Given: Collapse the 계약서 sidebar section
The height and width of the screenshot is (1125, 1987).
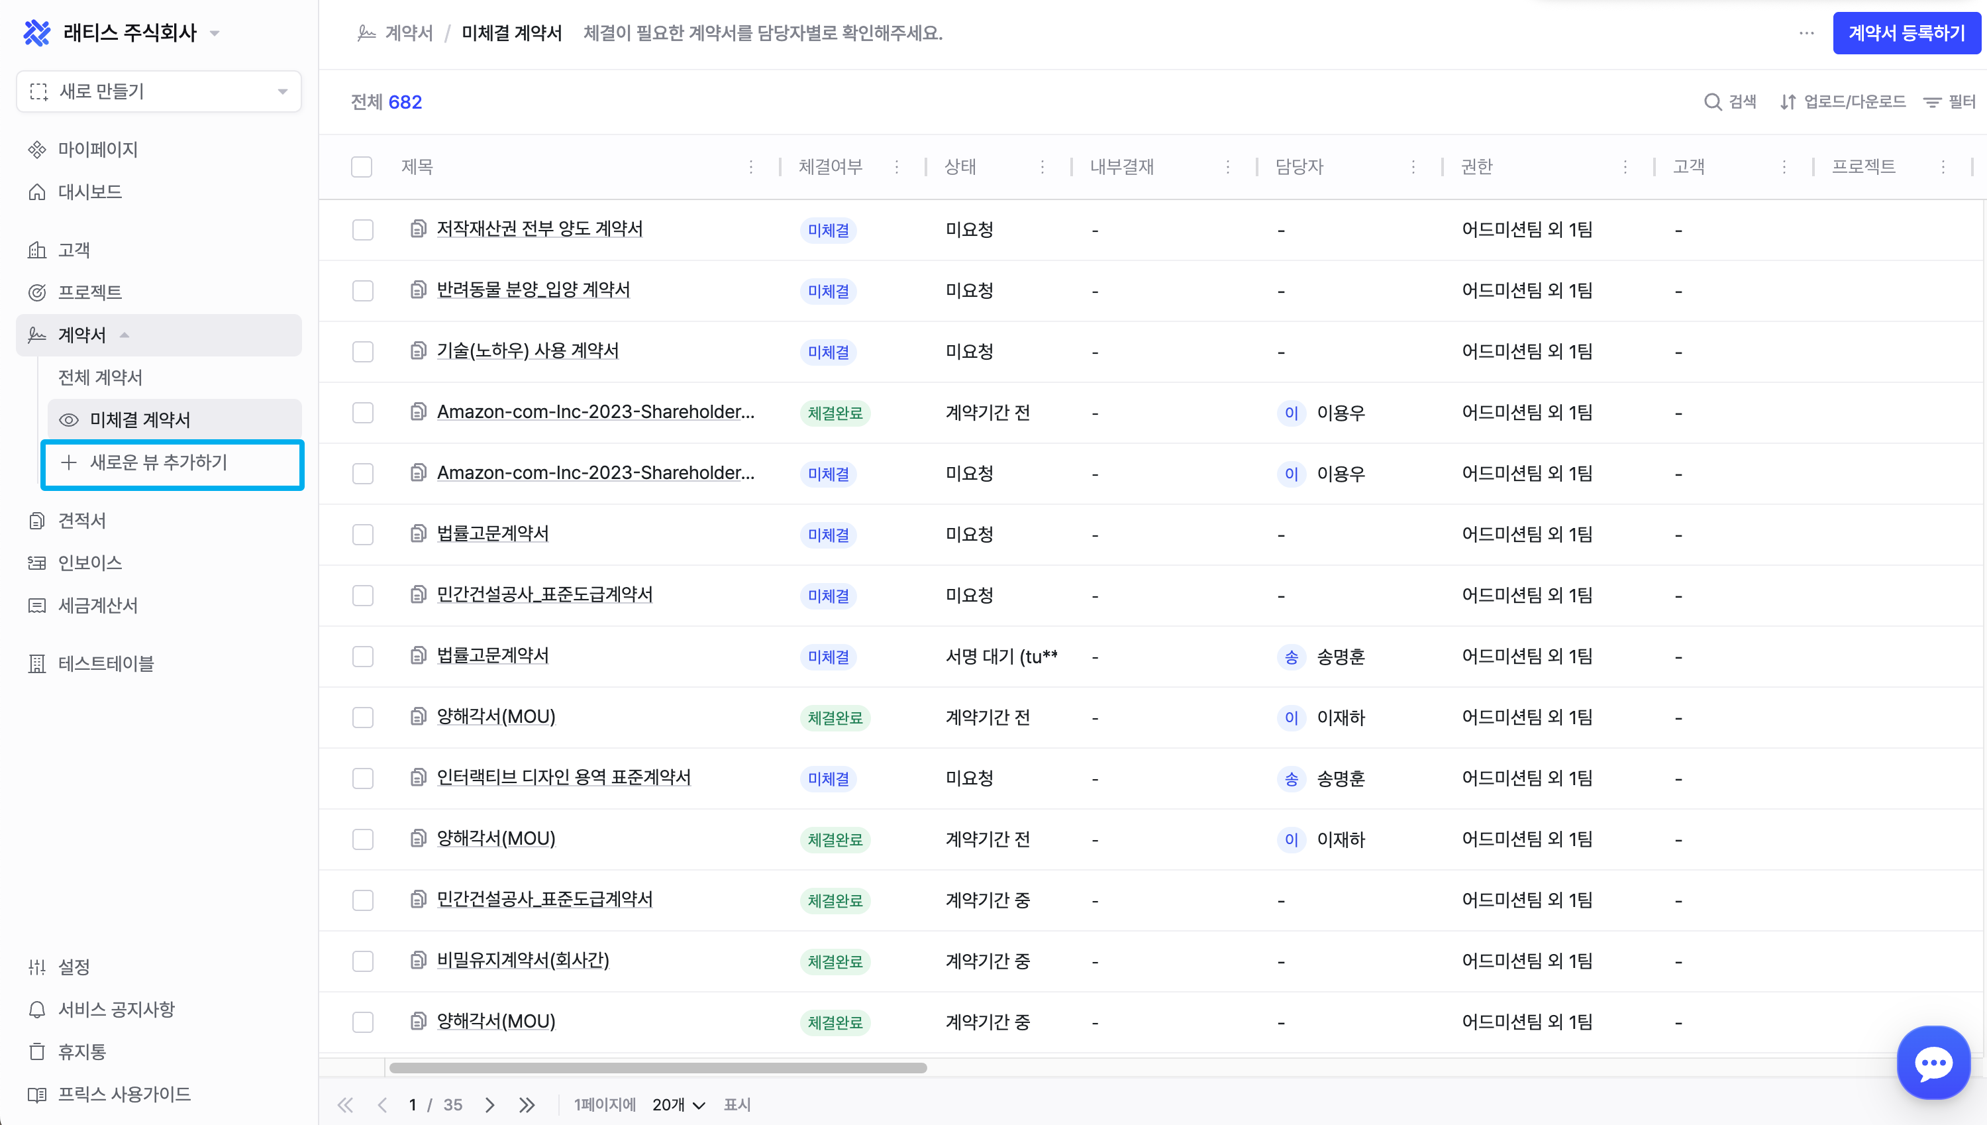Looking at the screenshot, I should tap(124, 335).
